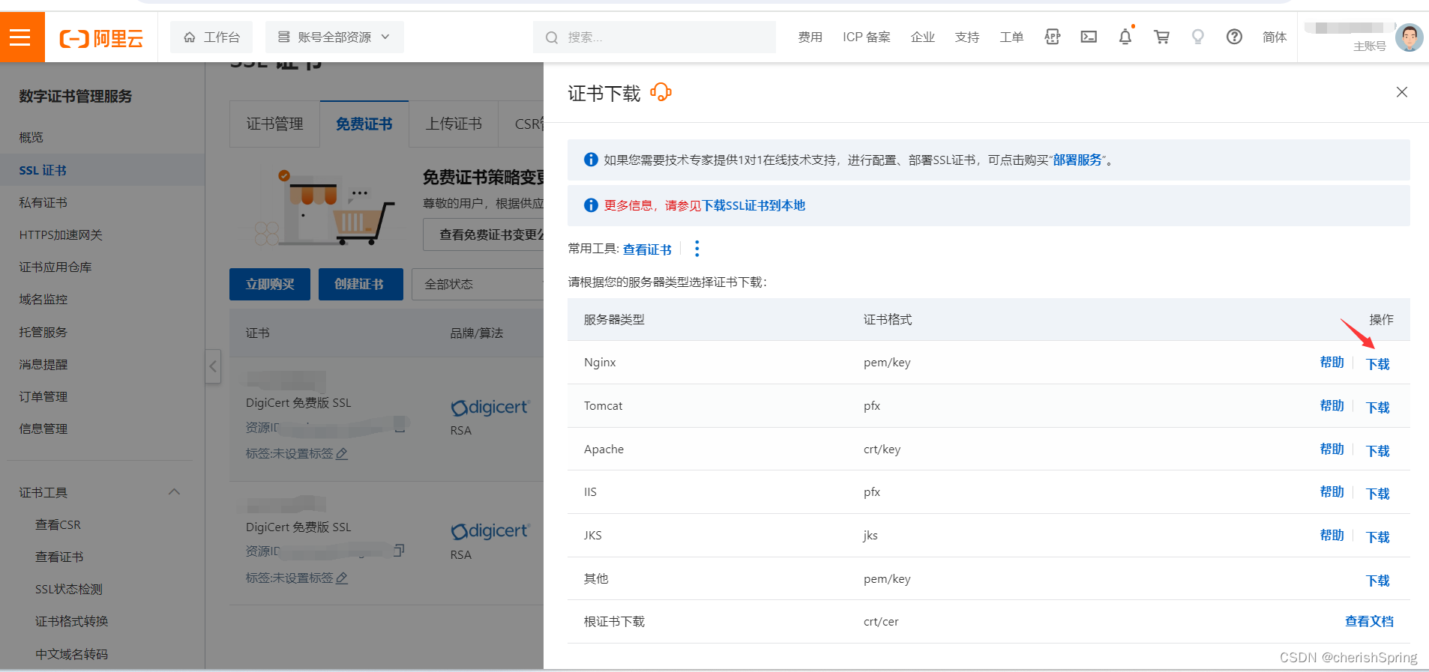
Task: Switch to the 免费证书 tab
Action: tap(364, 124)
